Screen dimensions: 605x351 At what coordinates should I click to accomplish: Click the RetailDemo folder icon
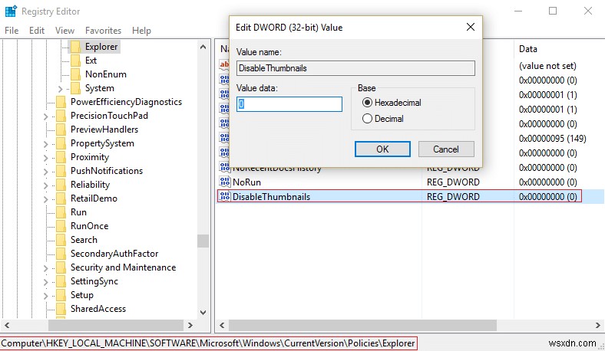coord(61,198)
